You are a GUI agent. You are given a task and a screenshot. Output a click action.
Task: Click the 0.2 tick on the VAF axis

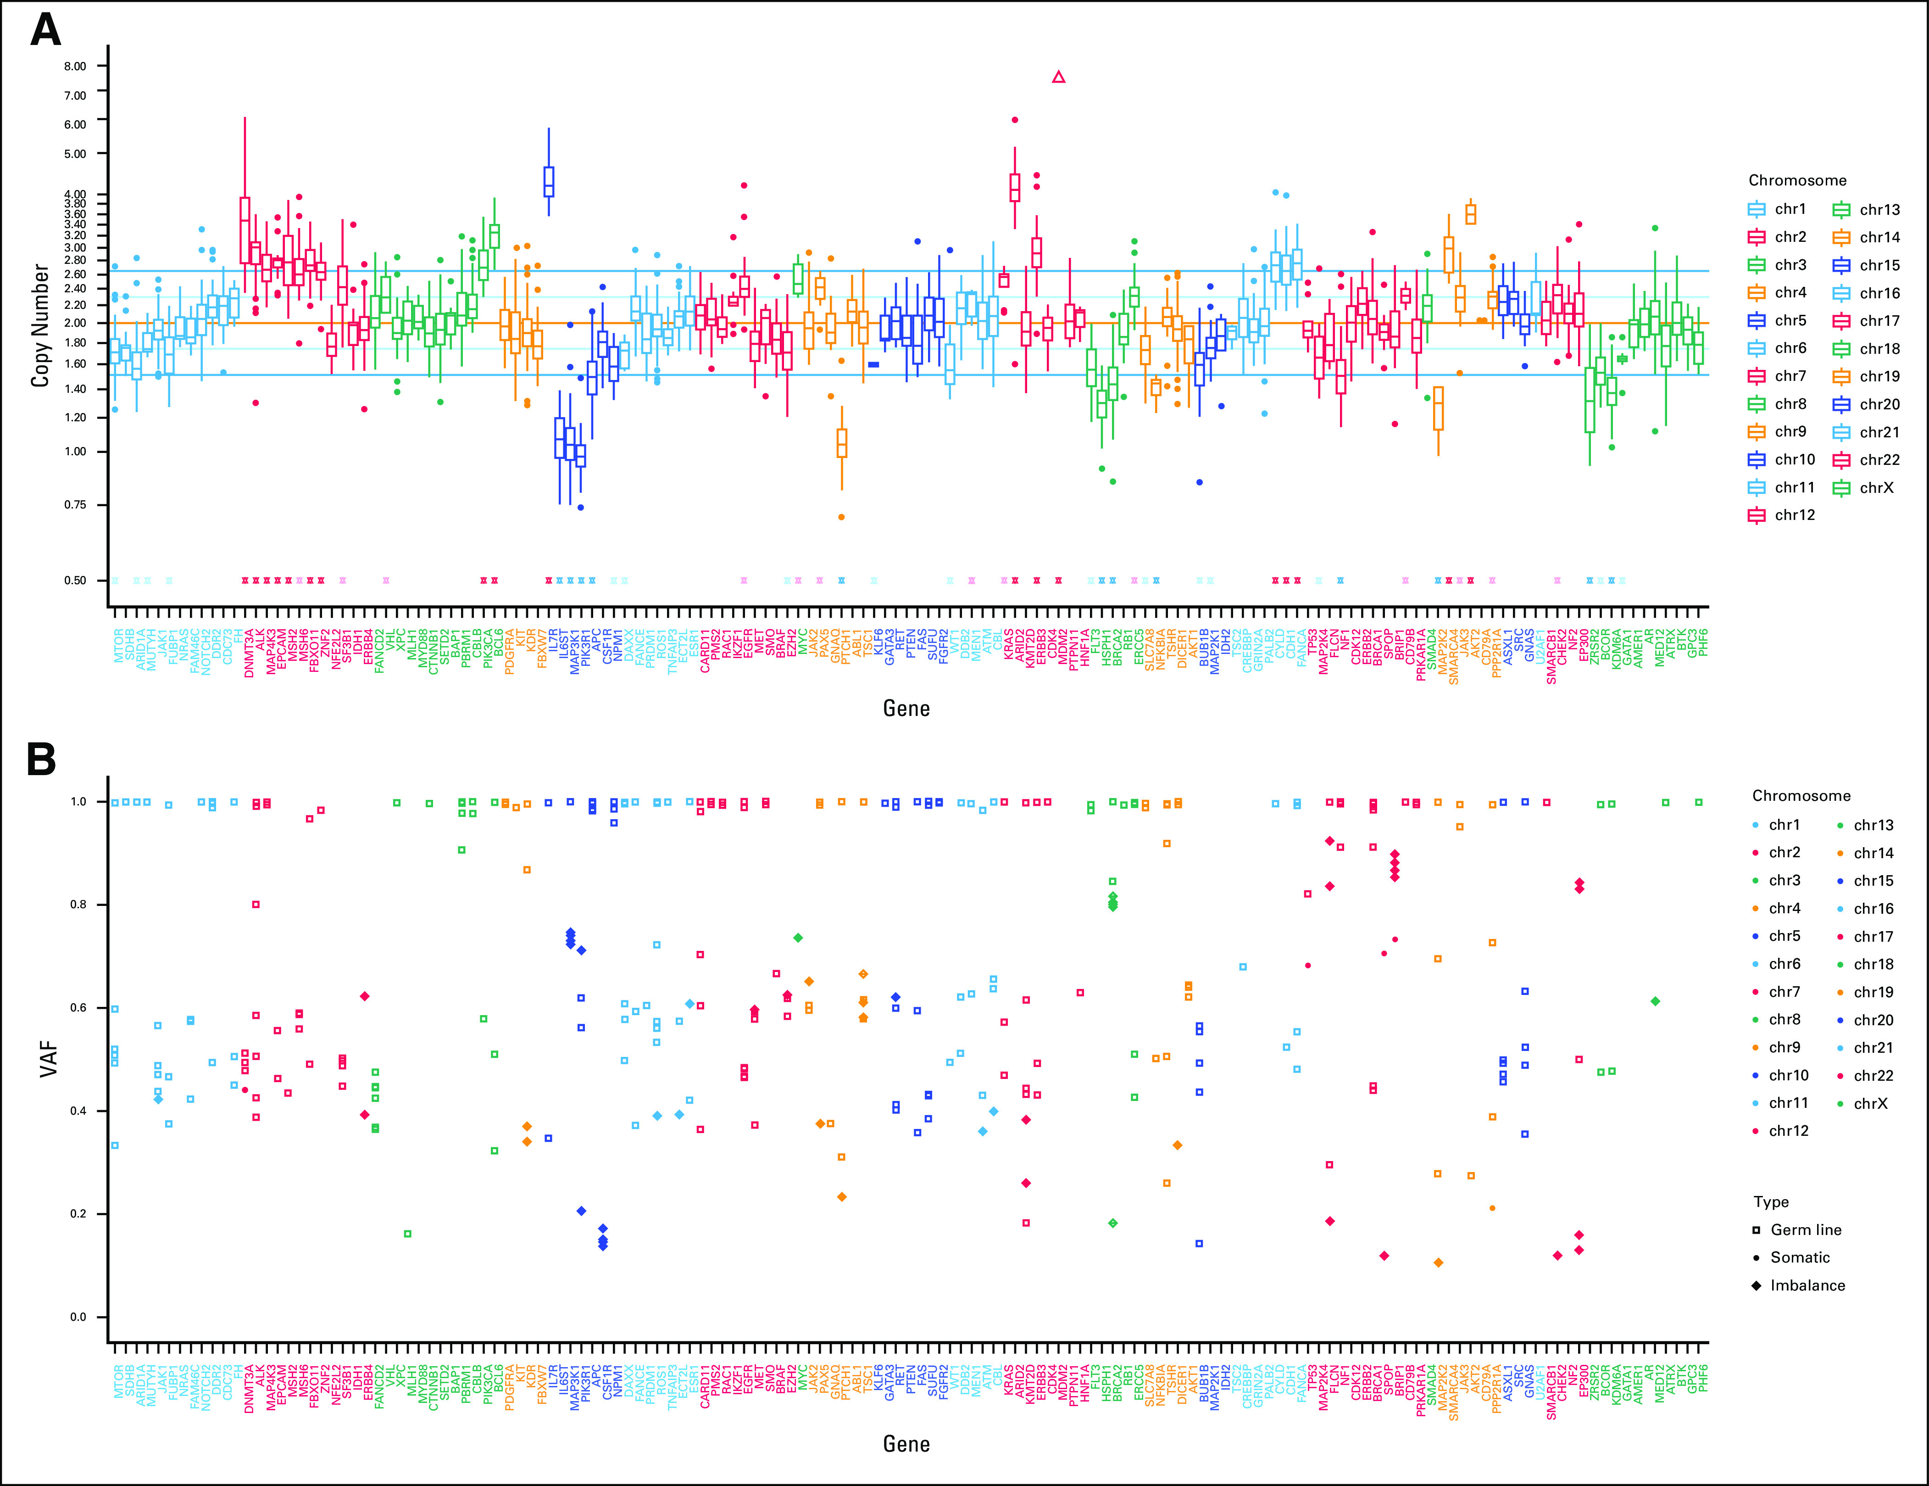pos(78,1214)
